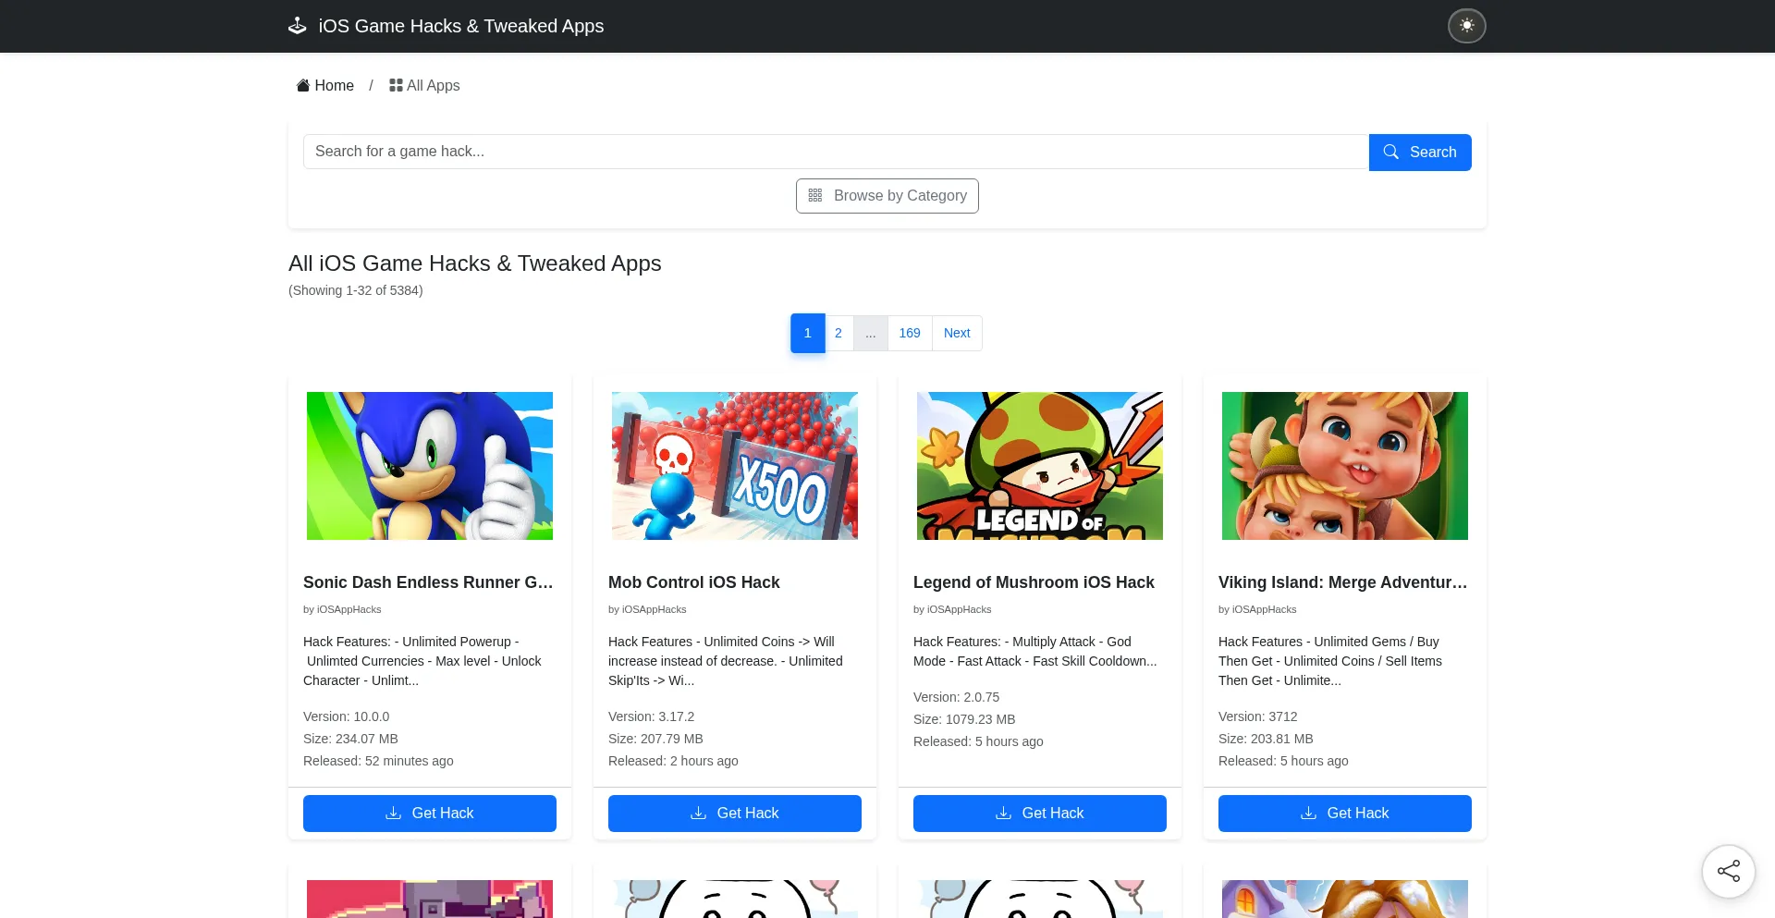The width and height of the screenshot is (1775, 918).
Task: Click the Showing 1-32 of 5384 text
Action: click(x=356, y=290)
